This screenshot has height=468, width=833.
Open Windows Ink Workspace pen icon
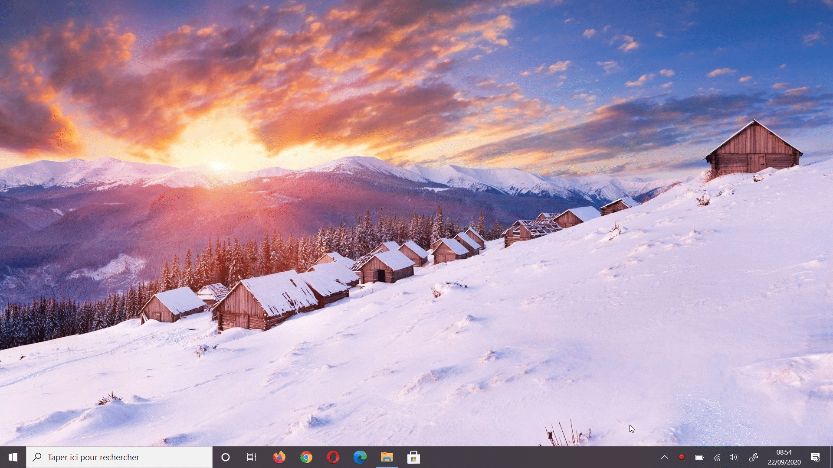coord(754,457)
